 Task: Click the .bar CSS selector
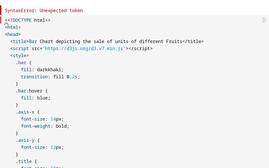click(x=21, y=63)
